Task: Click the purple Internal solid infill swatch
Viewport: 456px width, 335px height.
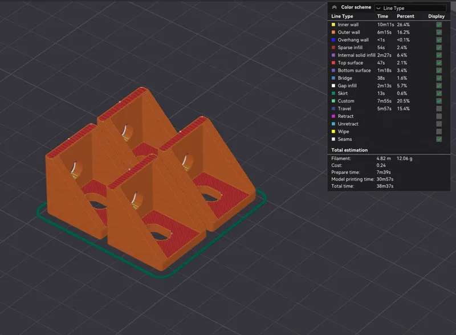Action: coord(333,55)
